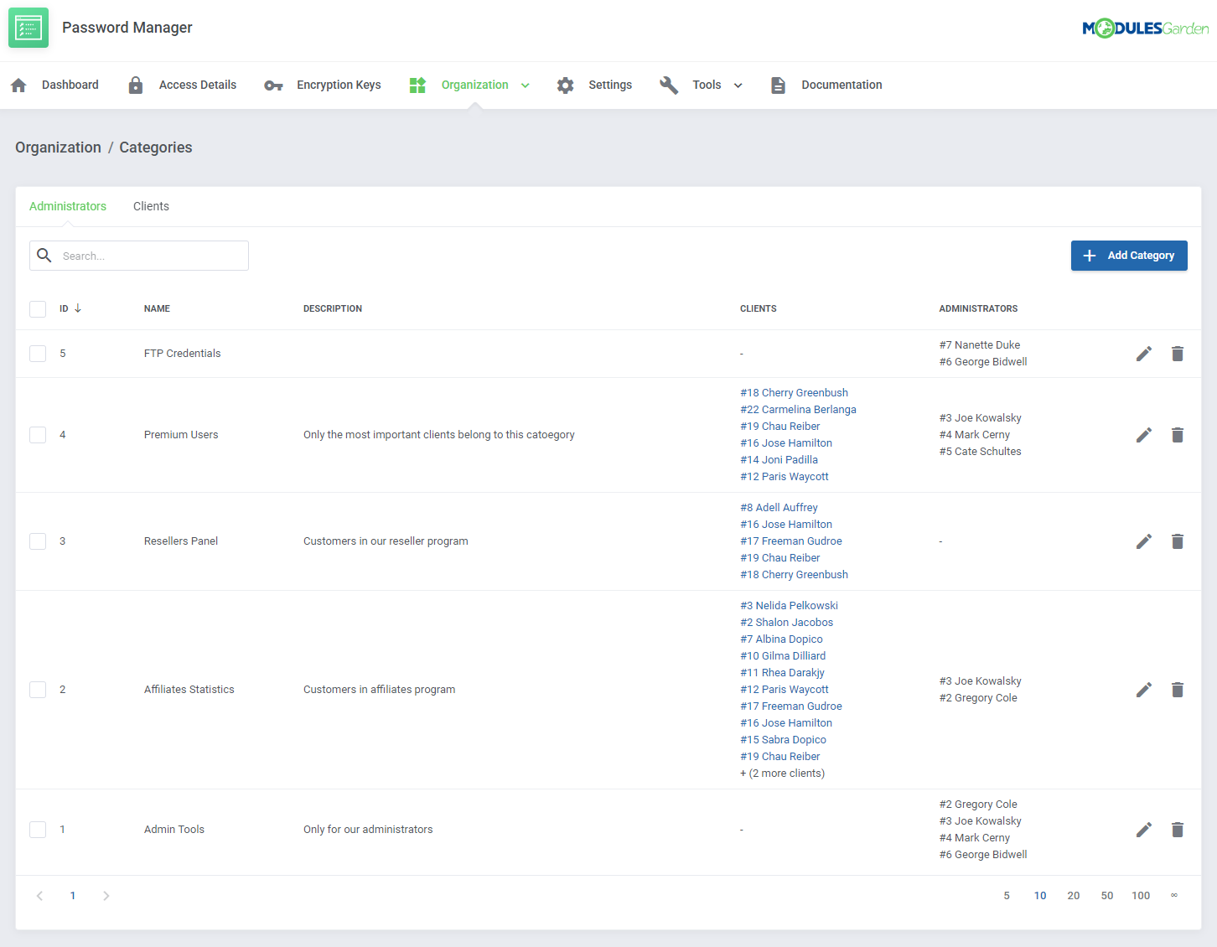This screenshot has height=947, width=1217.
Task: Click the Password Manager app logo icon
Action: [x=28, y=28]
